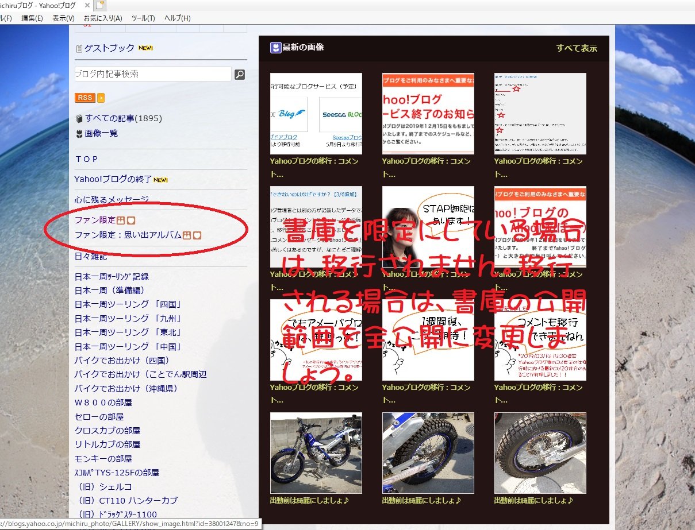
Task: Close the Yahoo!ブログ browser tab
Action: point(87,5)
